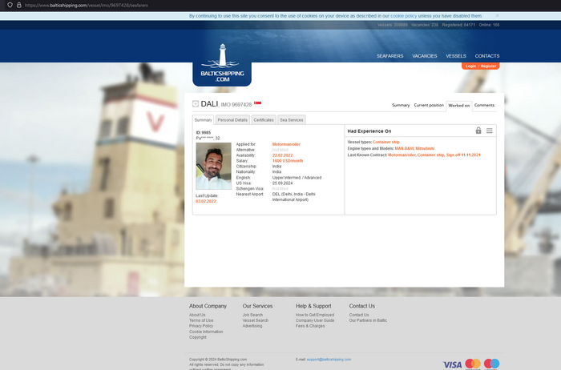The height and width of the screenshot is (370, 561).
Task: Click MAN-B&W, Mitsubishi engine types
Action: click(414, 148)
